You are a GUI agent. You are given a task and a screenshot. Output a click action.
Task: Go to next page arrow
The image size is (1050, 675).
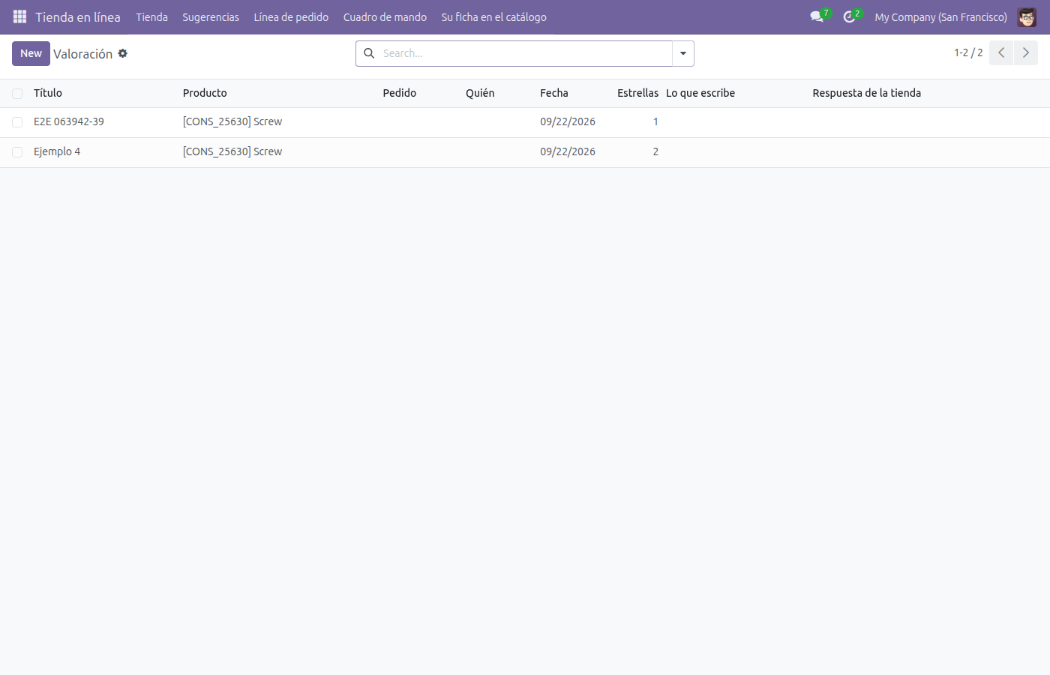click(1026, 52)
